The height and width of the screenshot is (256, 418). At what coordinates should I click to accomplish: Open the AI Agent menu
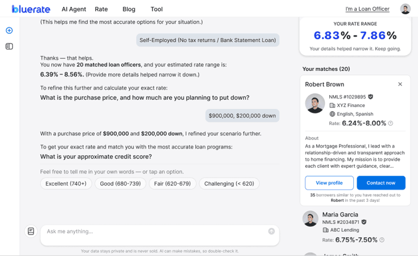pyautogui.click(x=74, y=9)
